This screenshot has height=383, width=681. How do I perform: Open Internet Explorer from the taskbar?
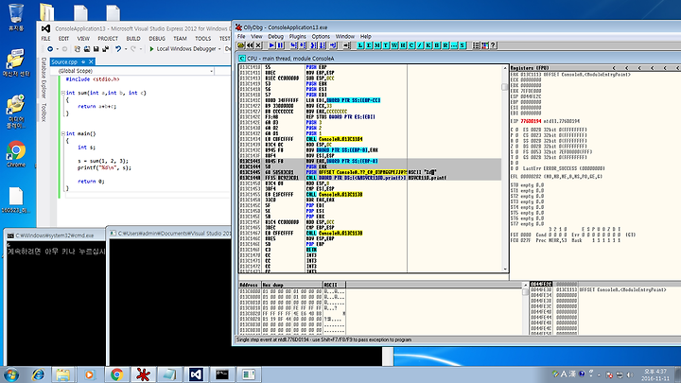(38, 374)
